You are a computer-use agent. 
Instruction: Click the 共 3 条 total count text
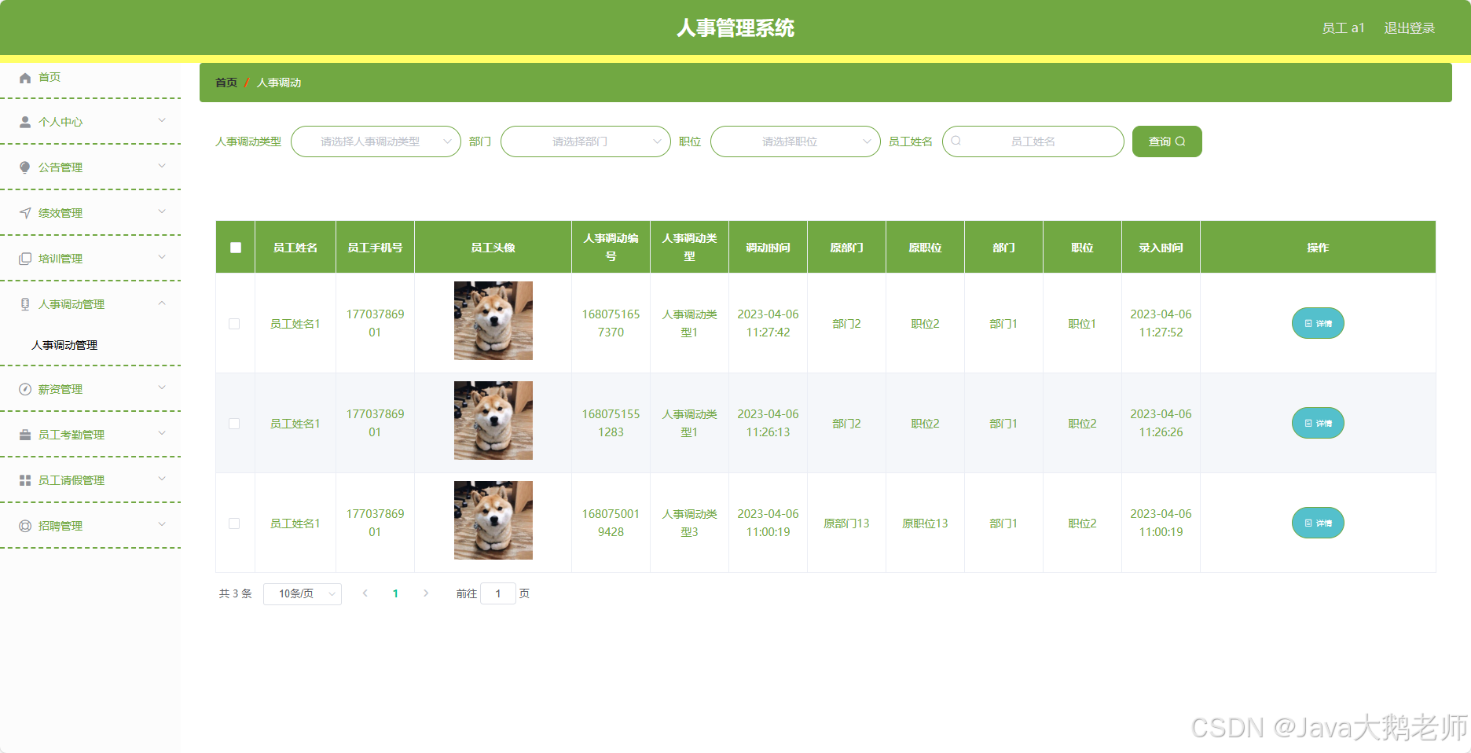tap(235, 593)
